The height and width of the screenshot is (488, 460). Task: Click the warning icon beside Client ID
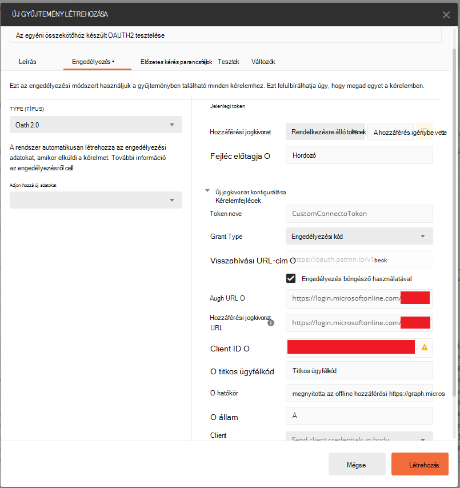click(x=424, y=347)
